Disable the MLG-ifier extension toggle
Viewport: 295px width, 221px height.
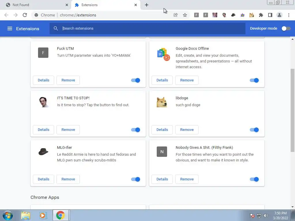[135, 179]
